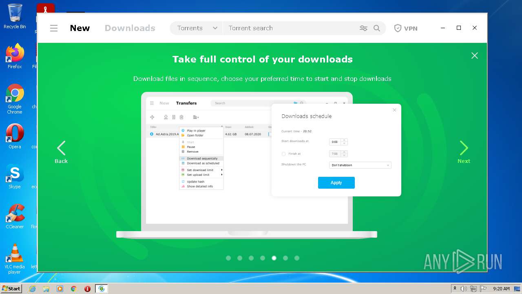Viewport: 522px width, 294px height.
Task: Minimize the torrent client window
Action: (443, 28)
